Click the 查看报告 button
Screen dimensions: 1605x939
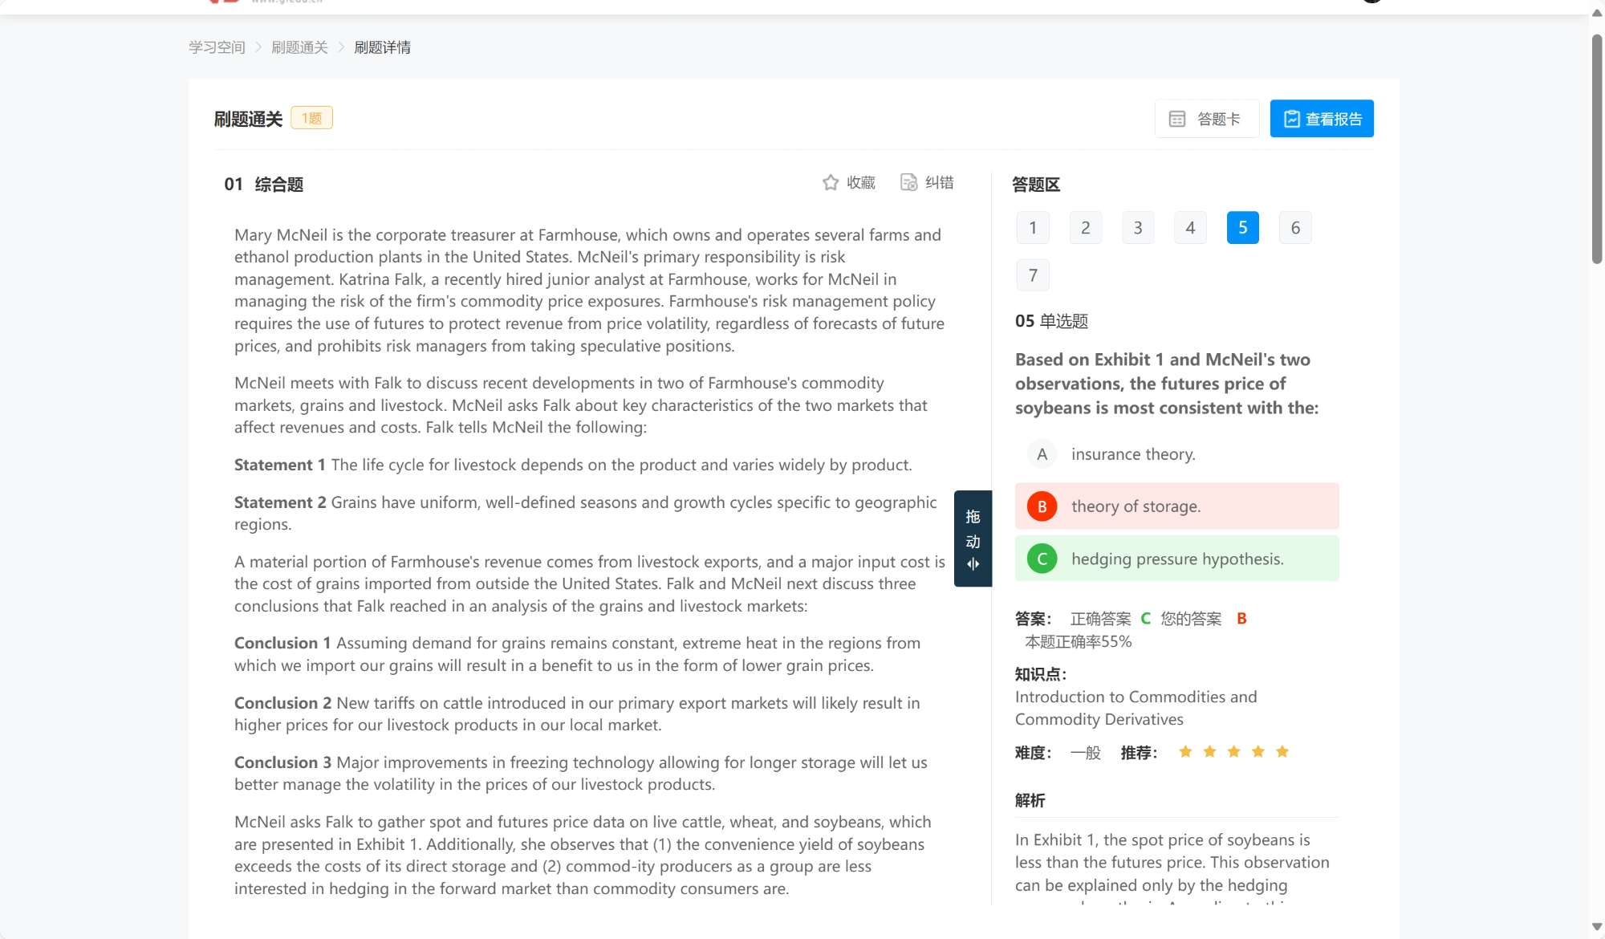coord(1322,120)
